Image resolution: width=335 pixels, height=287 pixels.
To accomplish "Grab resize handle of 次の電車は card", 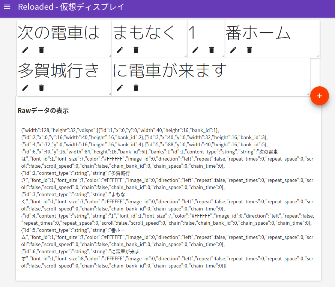I will 110,56.
